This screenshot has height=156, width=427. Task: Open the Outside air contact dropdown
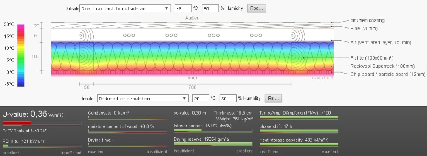[x=125, y=8]
